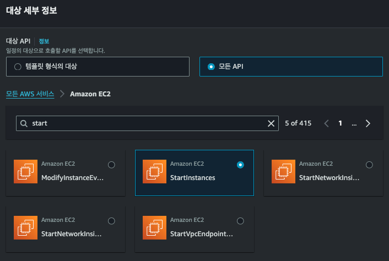Click the '대상 세부 정보' heading
The width and height of the screenshot is (389, 261).
pos(31,10)
